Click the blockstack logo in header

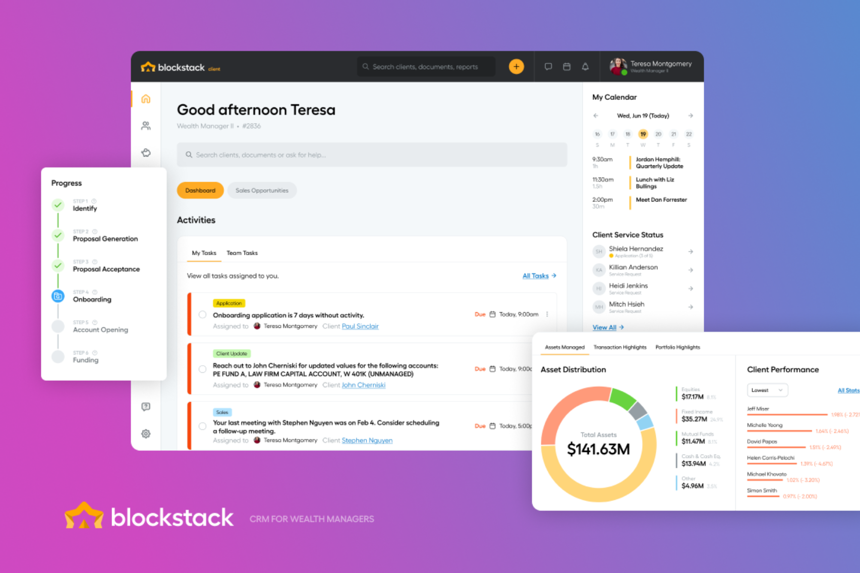pos(181,67)
